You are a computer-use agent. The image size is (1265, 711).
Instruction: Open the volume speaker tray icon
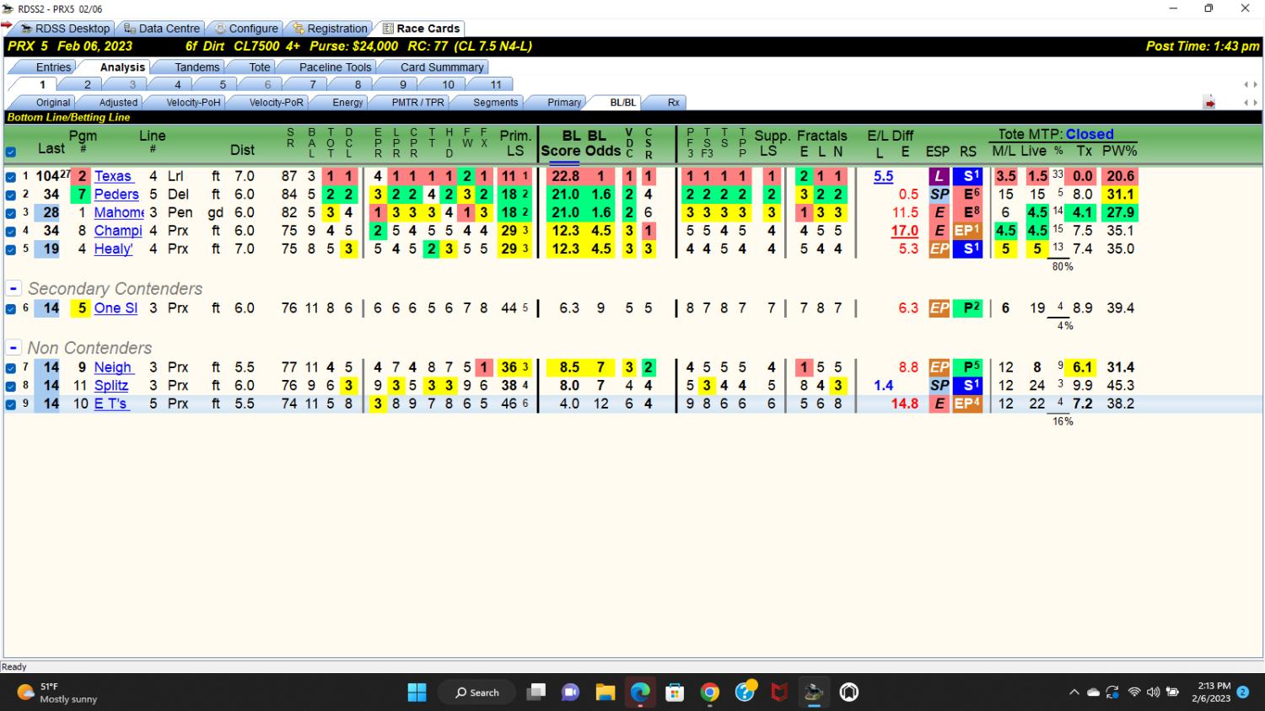pos(1153,692)
